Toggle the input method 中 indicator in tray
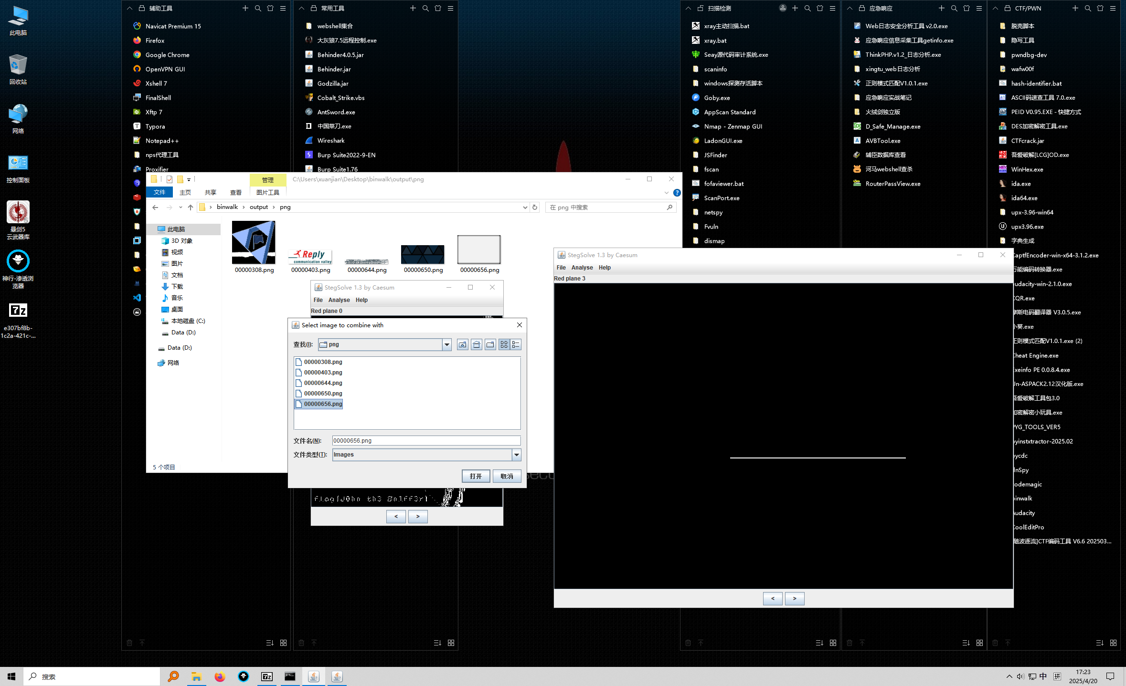Viewport: 1126px width, 686px height. pos(1043,676)
